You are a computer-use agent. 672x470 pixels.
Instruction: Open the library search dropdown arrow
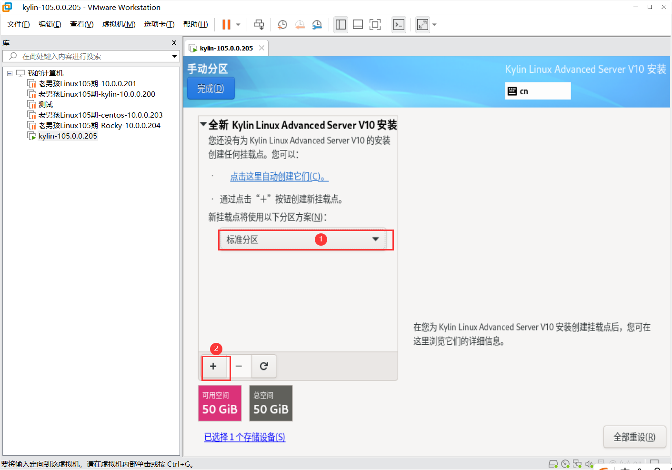click(174, 56)
